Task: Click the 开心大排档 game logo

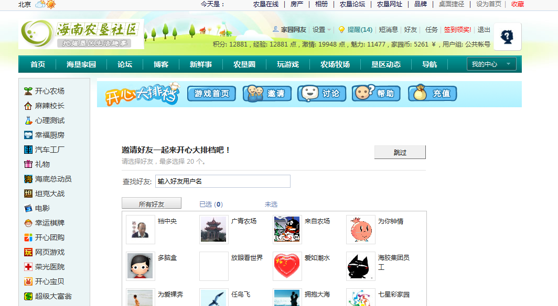Action: pyautogui.click(x=142, y=95)
